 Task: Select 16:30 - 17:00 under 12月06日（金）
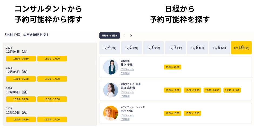point(52,99)
